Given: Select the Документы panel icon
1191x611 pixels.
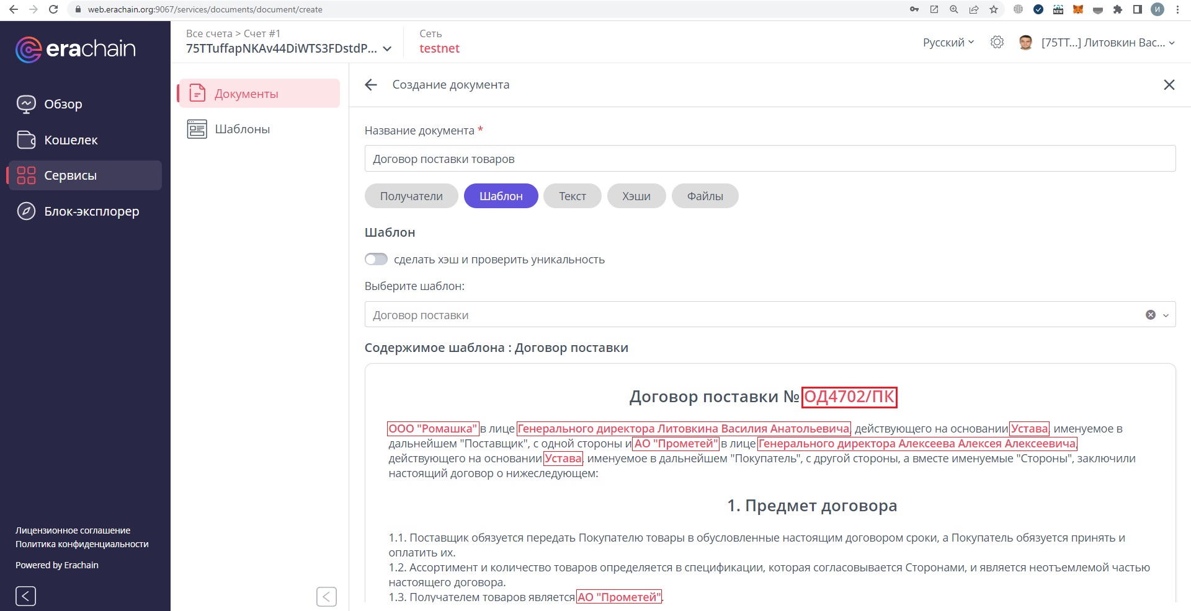Looking at the screenshot, I should pos(197,93).
